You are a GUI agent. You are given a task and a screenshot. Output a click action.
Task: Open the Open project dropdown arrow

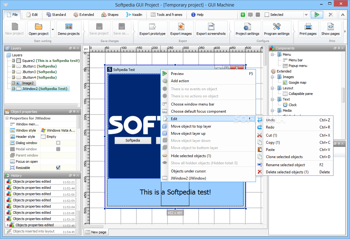(x=53, y=30)
